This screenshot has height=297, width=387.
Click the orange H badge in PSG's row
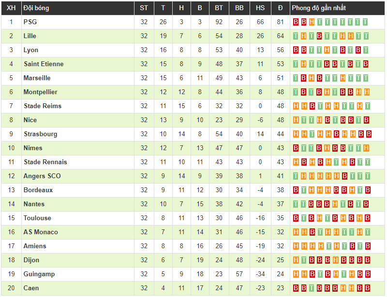tap(312, 22)
